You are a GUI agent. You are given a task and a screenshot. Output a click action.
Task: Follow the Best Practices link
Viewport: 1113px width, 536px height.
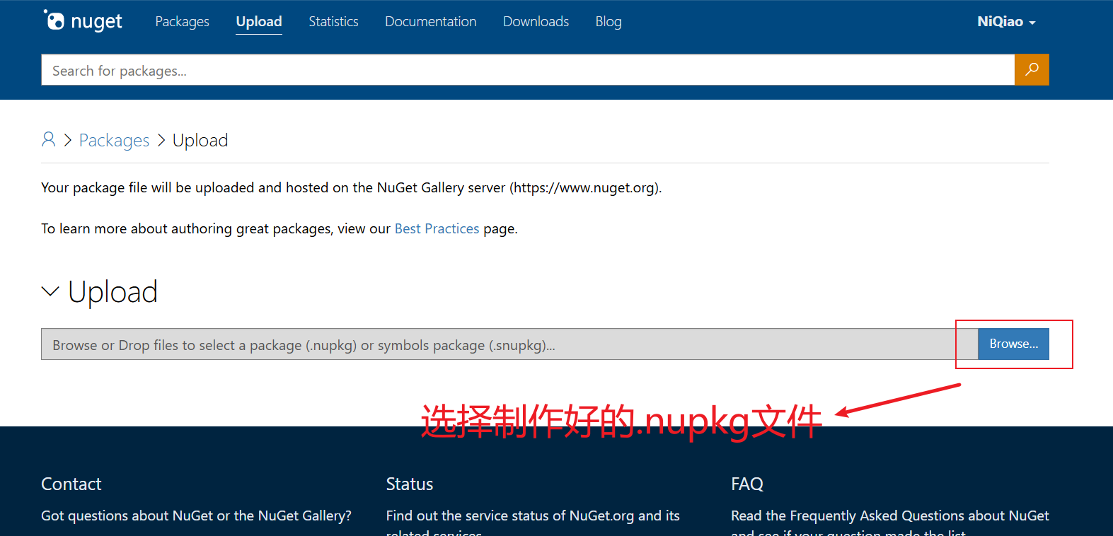[x=437, y=228]
